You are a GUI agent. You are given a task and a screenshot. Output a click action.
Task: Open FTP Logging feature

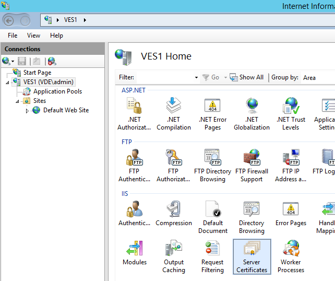click(x=325, y=162)
